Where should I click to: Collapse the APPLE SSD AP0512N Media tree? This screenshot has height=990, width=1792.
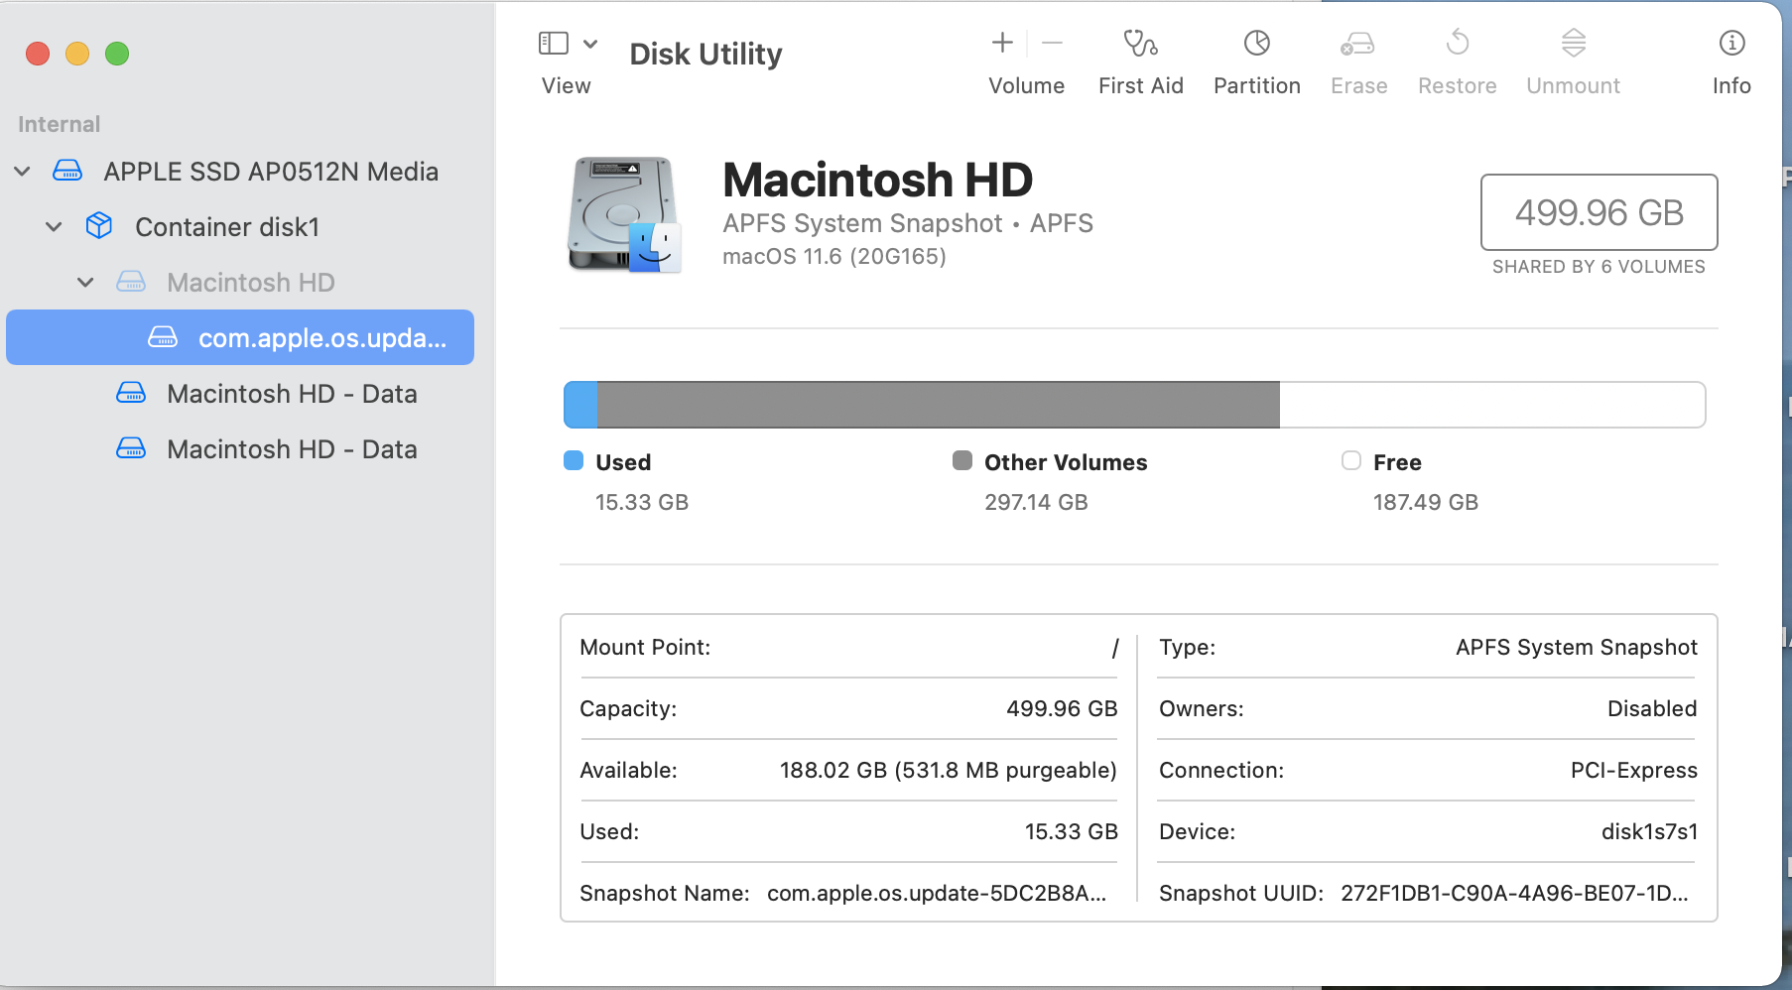tap(22, 172)
